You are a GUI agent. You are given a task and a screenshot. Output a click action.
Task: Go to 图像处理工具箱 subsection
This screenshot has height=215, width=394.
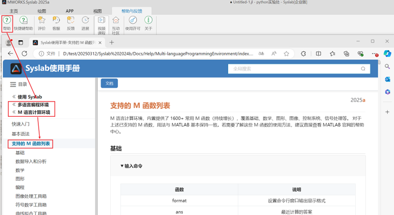(31, 196)
